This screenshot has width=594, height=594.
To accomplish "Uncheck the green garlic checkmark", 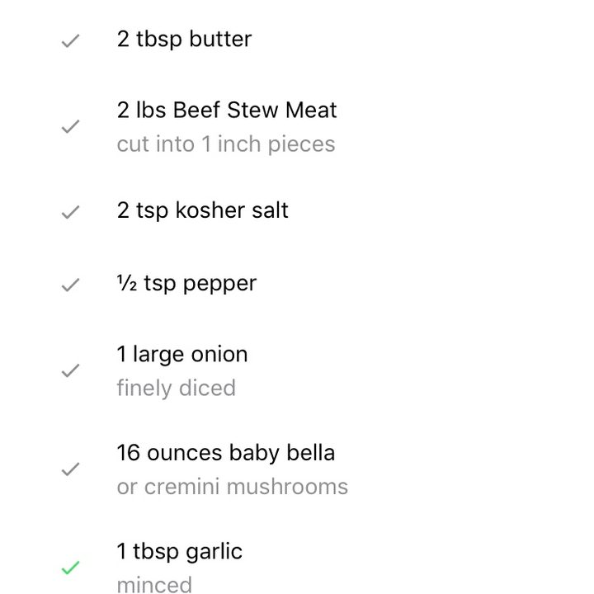I will point(70,568).
